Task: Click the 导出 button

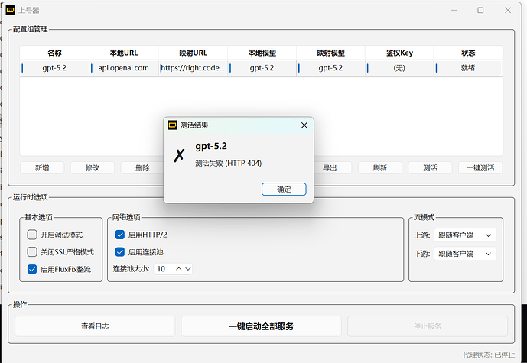Action: [x=330, y=168]
